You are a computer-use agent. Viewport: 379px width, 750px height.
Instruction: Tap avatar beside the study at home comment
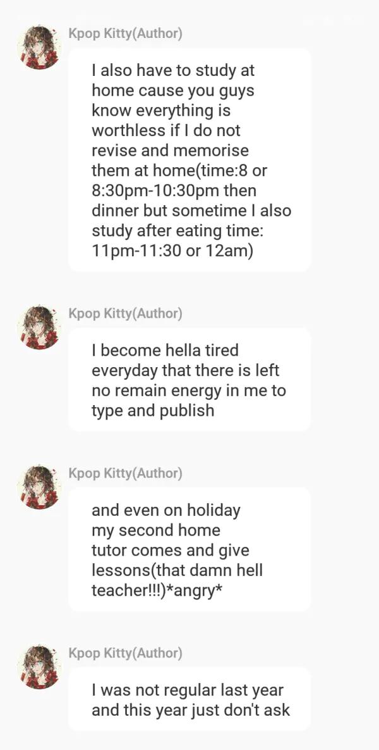(x=39, y=47)
